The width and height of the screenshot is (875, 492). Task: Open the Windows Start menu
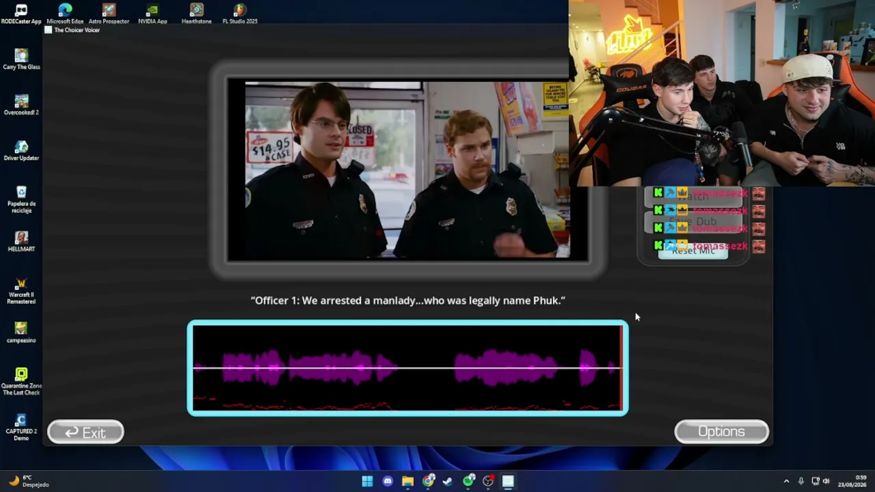[x=367, y=481]
